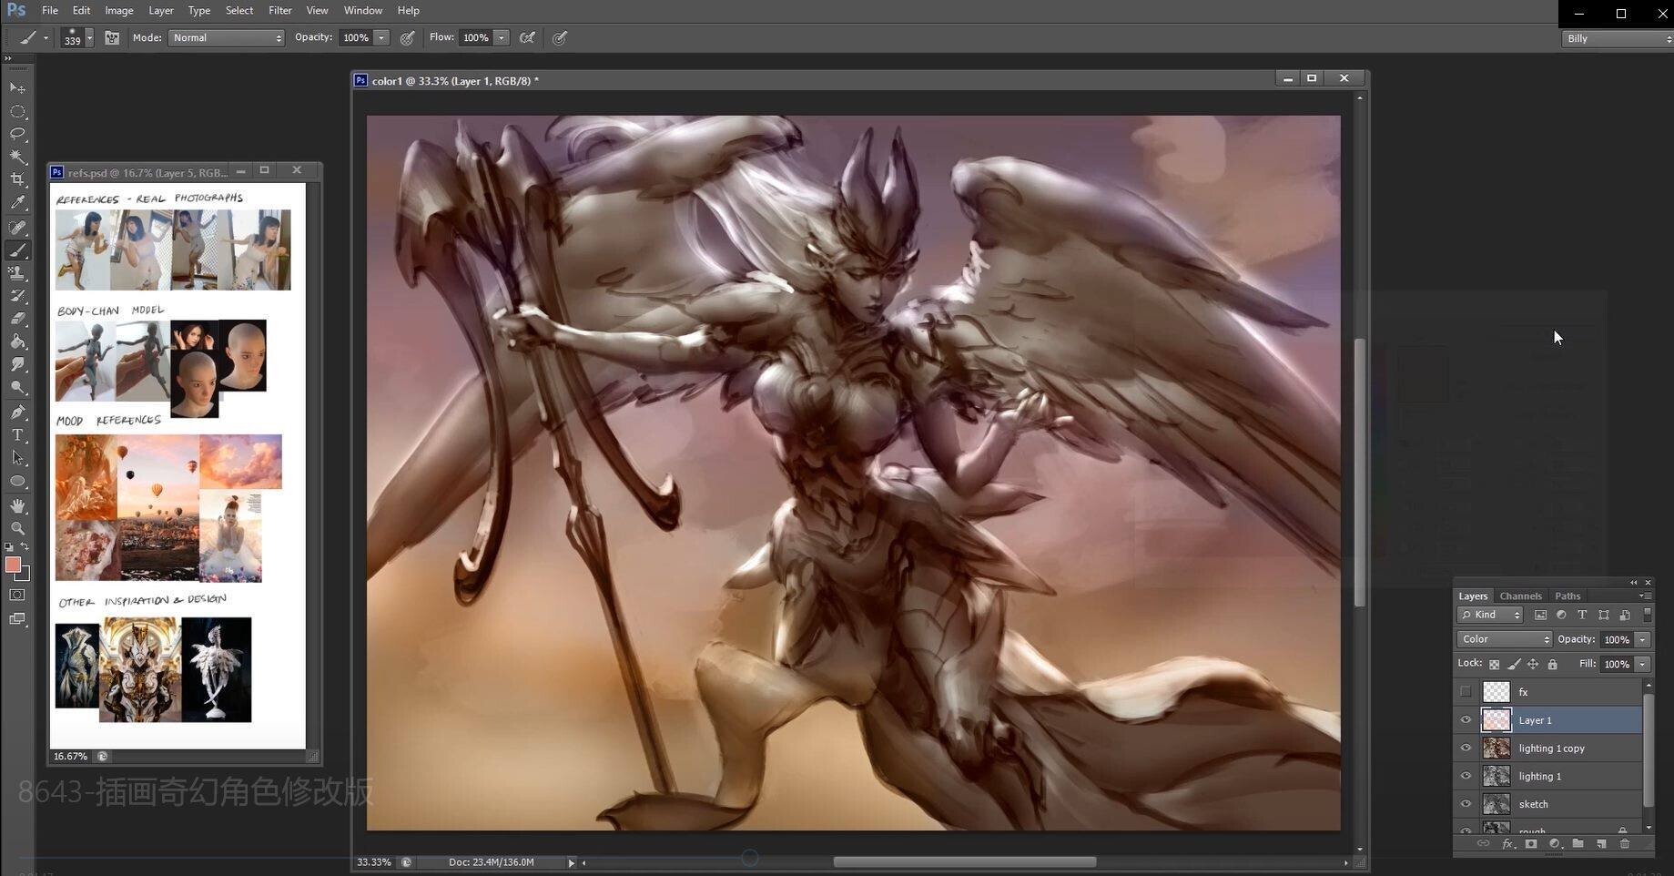Screen dimensions: 1674x876
Task: Hide the sketch layer
Action: click(x=1466, y=804)
